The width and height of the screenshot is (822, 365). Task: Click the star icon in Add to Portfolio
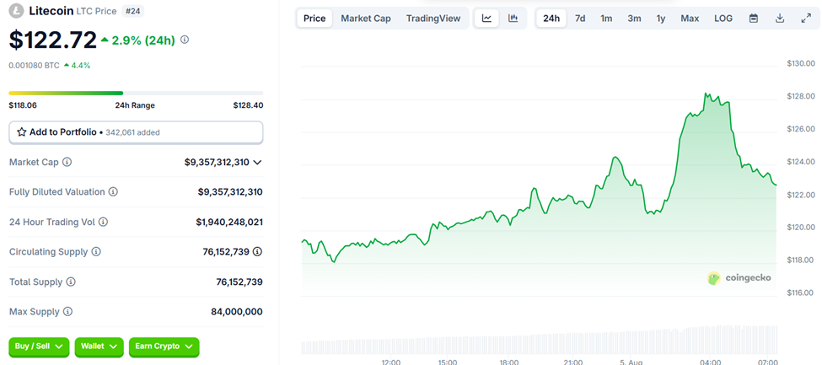click(x=21, y=132)
